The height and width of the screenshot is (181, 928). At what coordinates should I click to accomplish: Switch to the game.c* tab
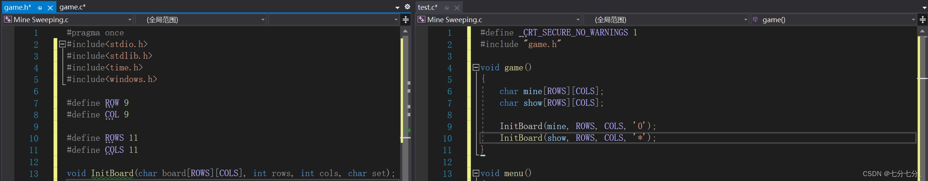pos(73,7)
